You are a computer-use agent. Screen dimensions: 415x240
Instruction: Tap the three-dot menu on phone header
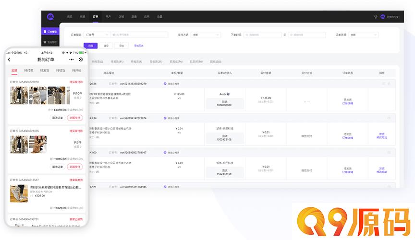point(72,60)
